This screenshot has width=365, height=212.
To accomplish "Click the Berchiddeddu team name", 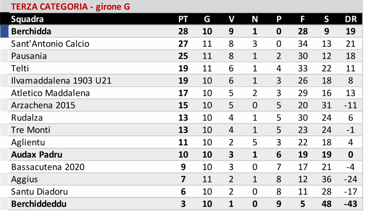I will [x=39, y=204].
